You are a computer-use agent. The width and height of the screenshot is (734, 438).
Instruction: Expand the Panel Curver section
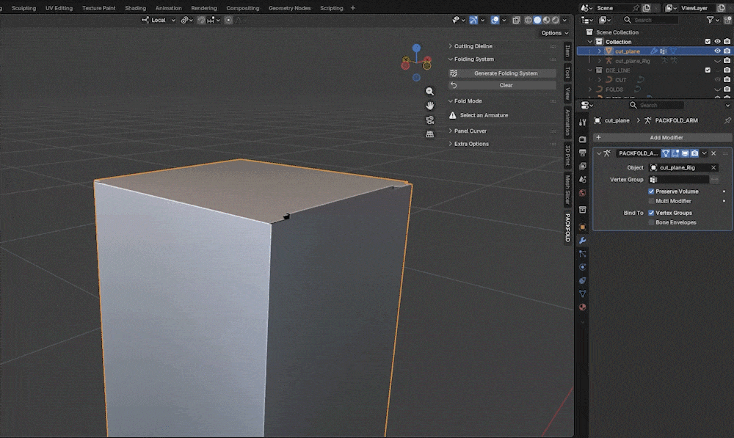tap(451, 131)
